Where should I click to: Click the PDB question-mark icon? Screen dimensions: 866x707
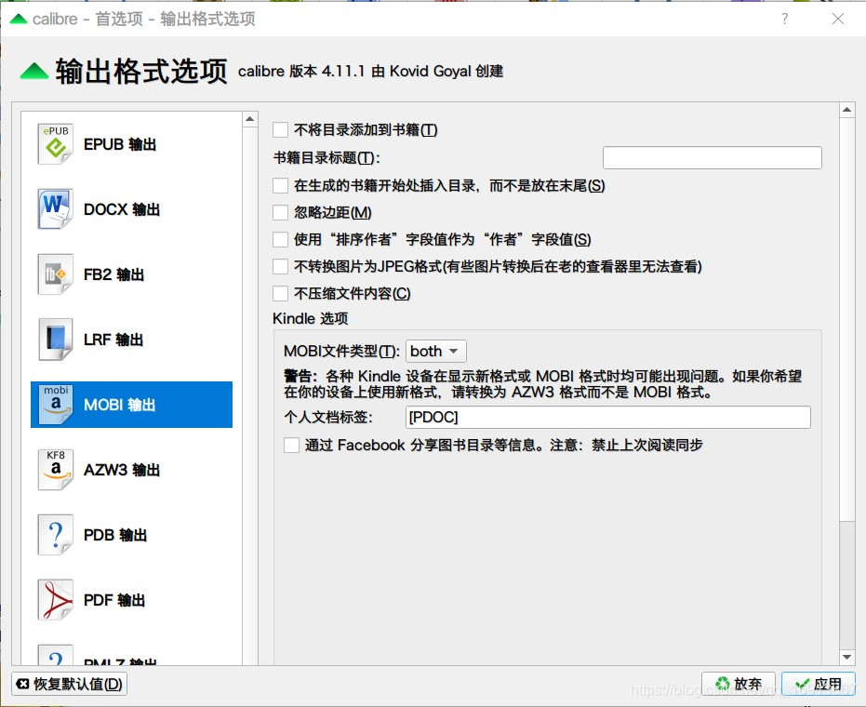[55, 535]
